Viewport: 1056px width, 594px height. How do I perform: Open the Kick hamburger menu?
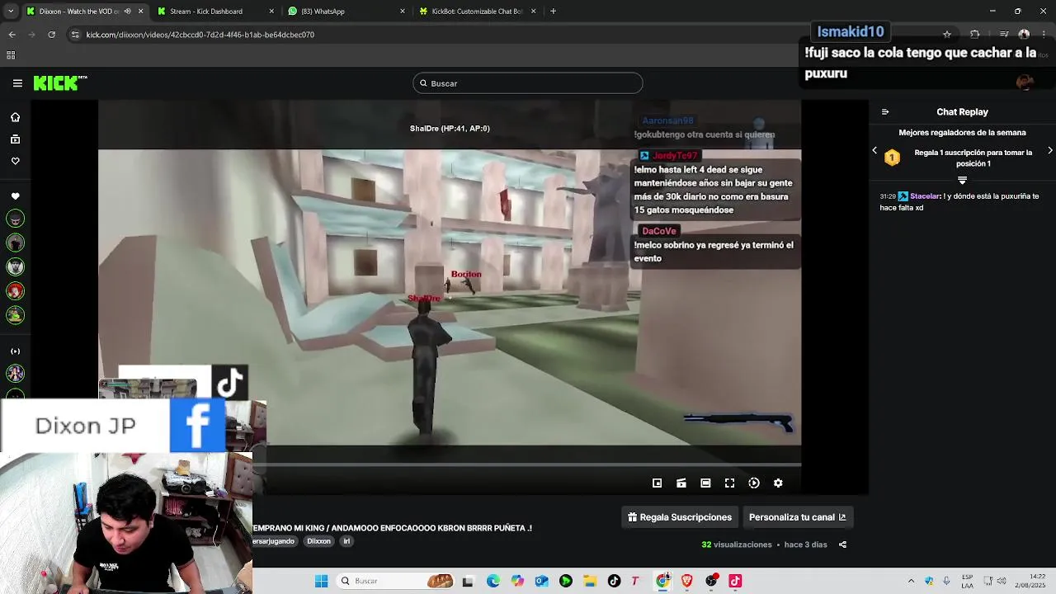pyautogui.click(x=17, y=83)
